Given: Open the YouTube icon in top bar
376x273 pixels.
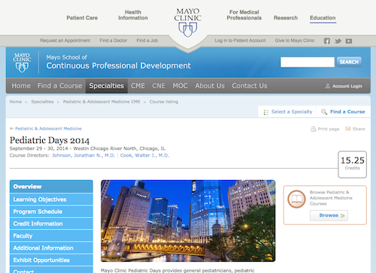Looking at the screenshot, I should pos(349,41).
